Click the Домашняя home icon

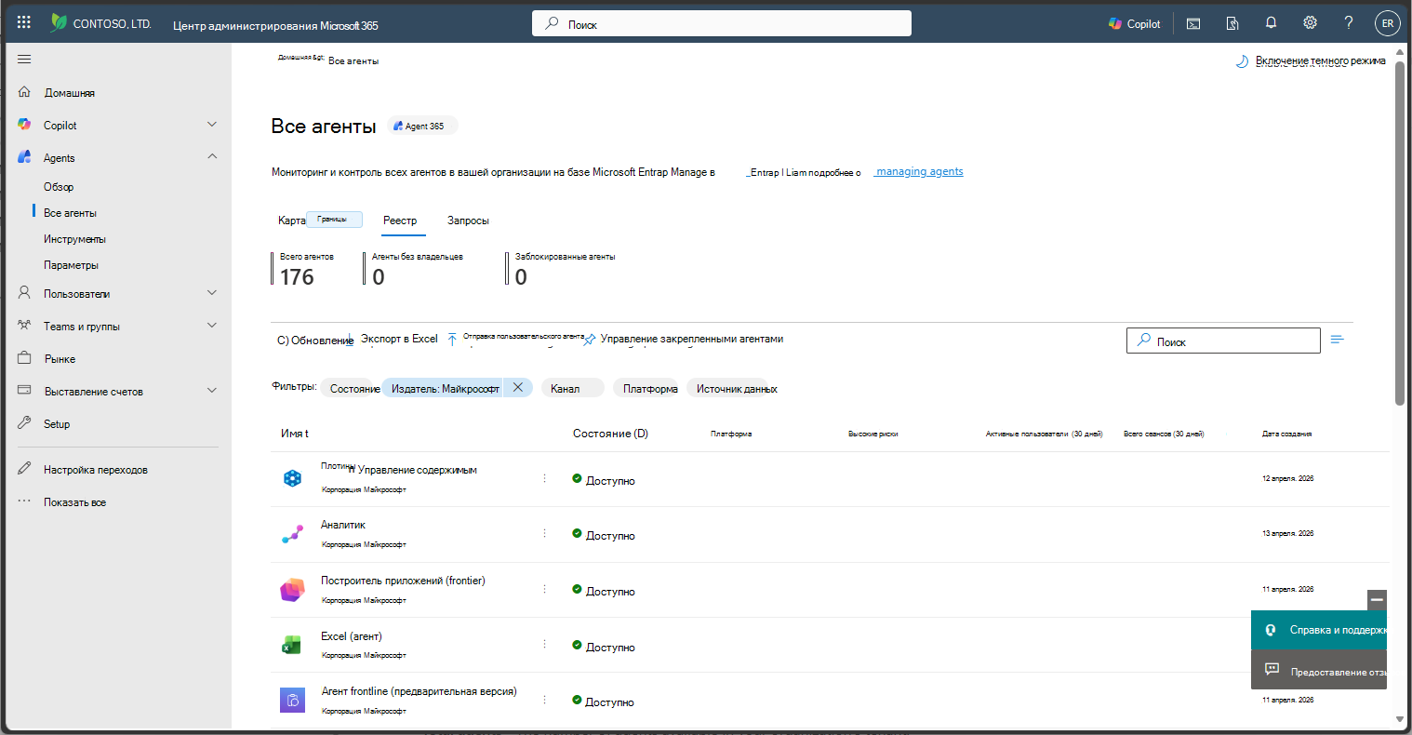pos(24,92)
